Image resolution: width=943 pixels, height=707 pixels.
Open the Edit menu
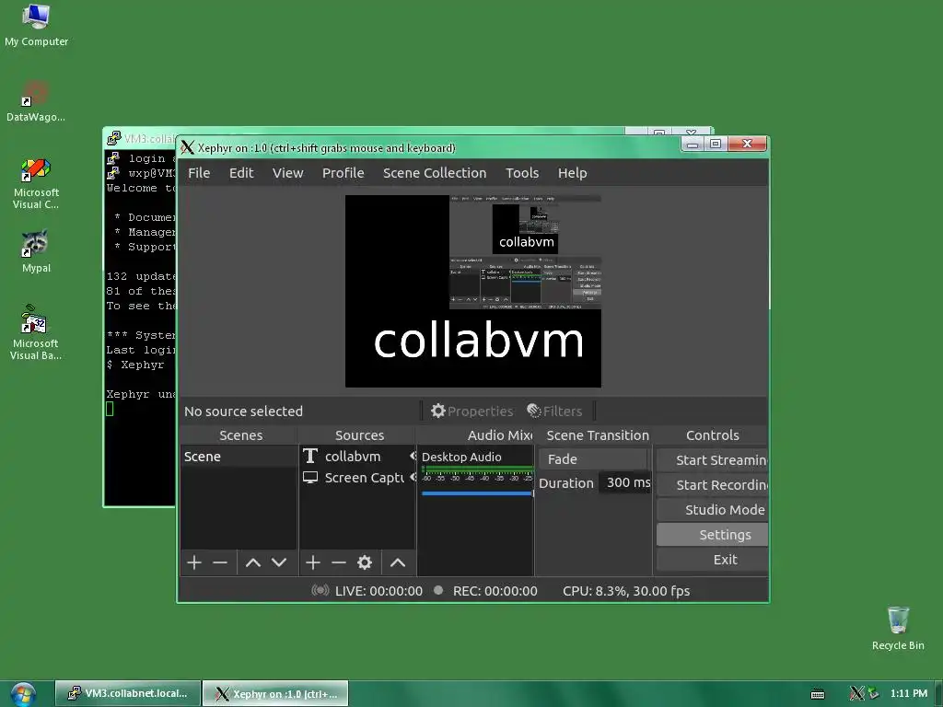tap(241, 173)
